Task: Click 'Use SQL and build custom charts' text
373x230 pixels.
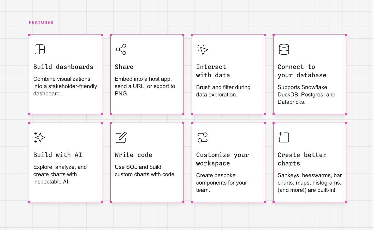Action: 145,171
